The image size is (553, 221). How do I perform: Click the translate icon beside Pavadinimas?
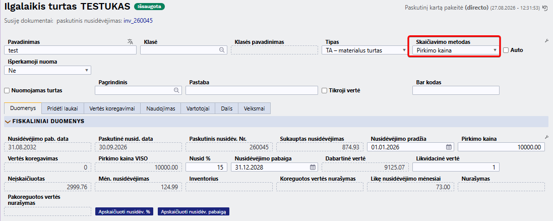[x=130, y=42]
